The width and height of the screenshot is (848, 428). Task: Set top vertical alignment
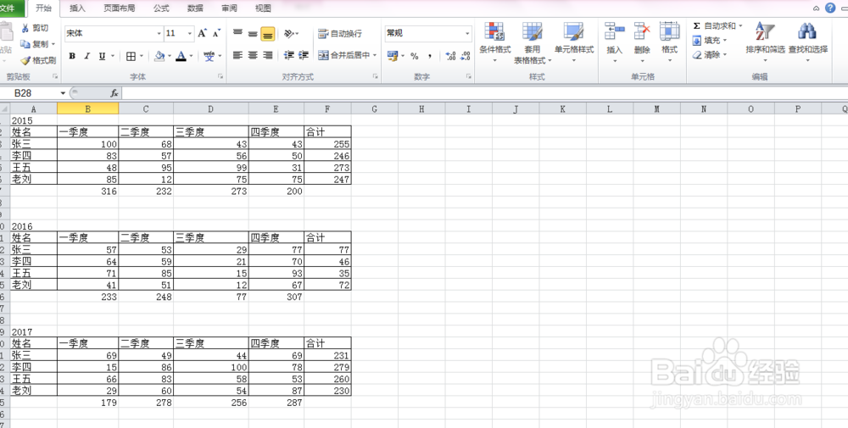pos(237,34)
